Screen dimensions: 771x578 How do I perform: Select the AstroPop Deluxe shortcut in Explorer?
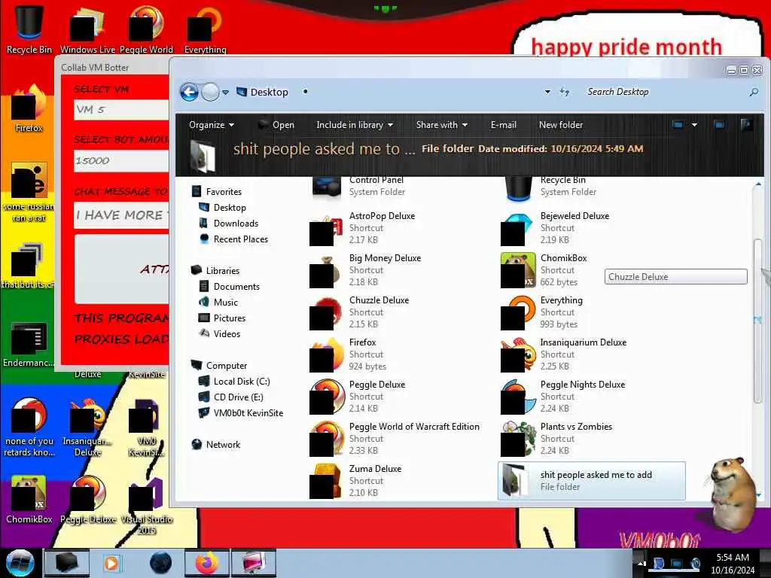pyautogui.click(x=398, y=228)
